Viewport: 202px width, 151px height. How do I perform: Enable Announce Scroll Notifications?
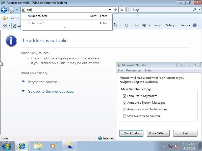pyautogui.click(x=124, y=109)
